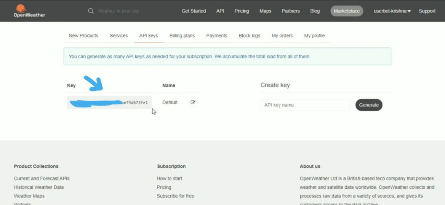The height and width of the screenshot is (205, 445).
Task: View the My orders tab
Action: [x=282, y=36]
